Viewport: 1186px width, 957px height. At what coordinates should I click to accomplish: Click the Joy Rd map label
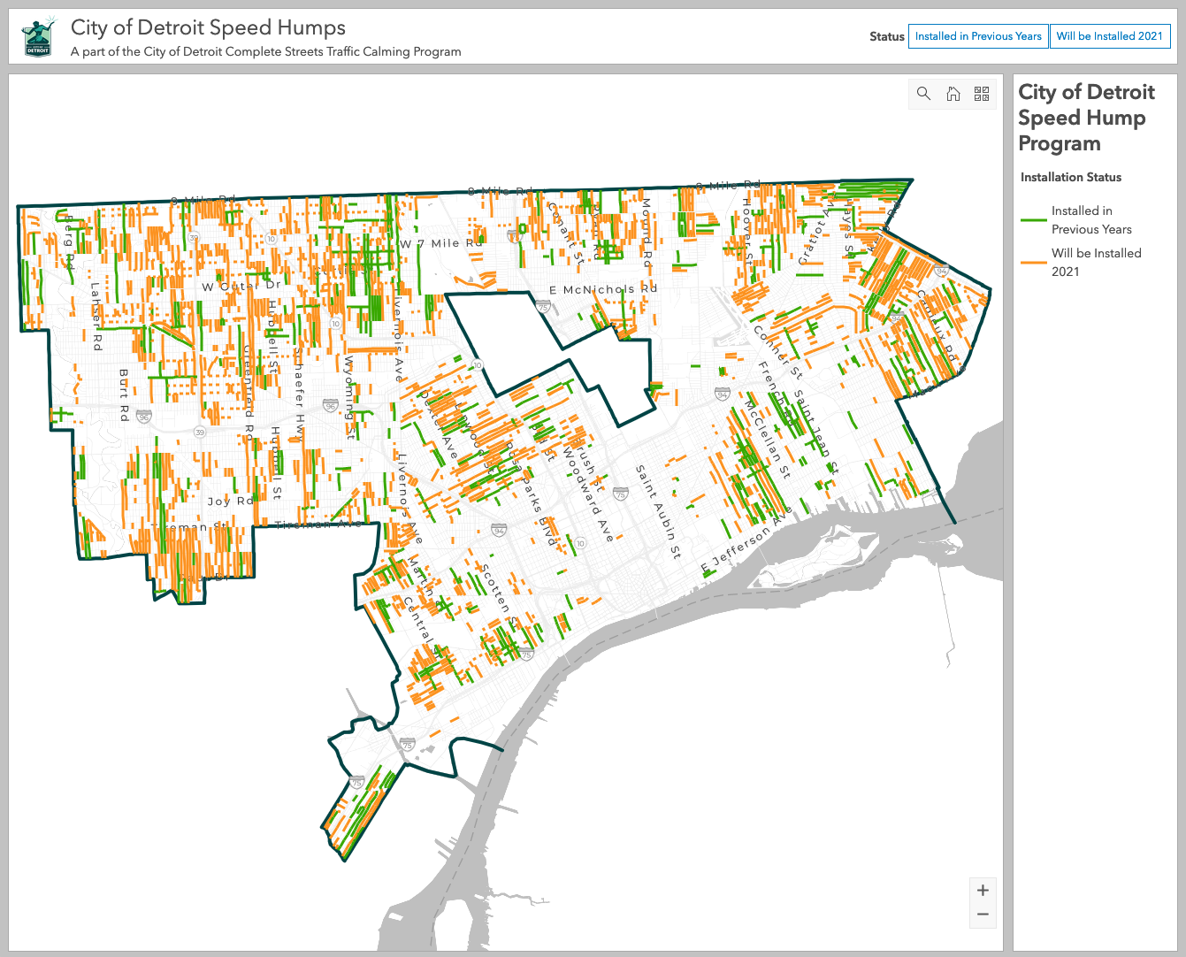click(x=231, y=501)
